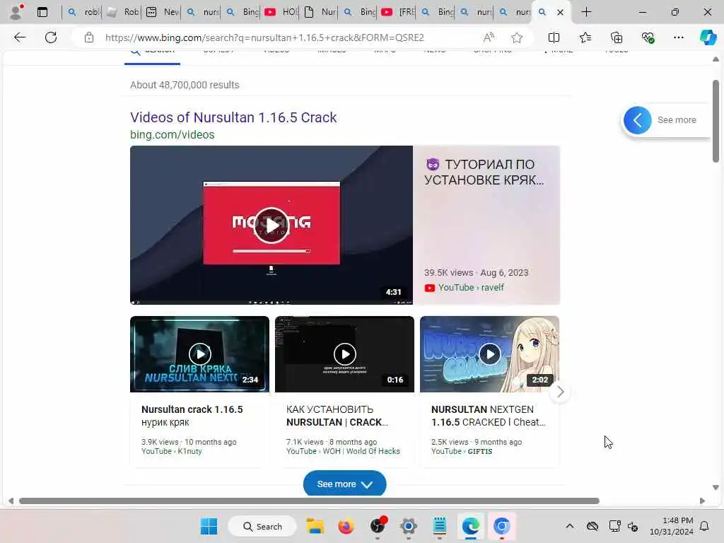Click the 'About 48,700,000 results' text

coord(185,85)
